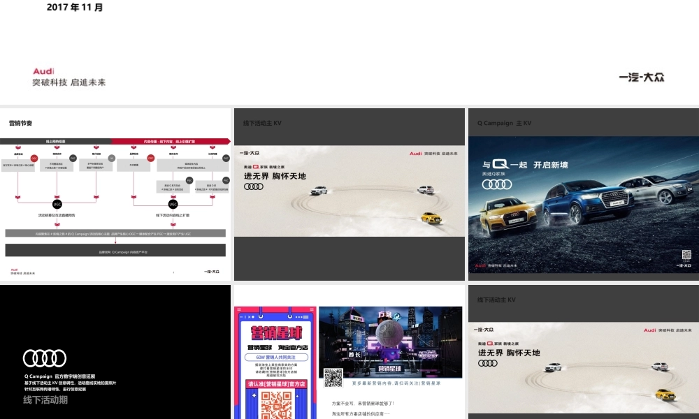
Task: Click the red 营销星球 title on phone mockup
Action: click(x=276, y=332)
